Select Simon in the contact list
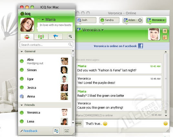The image size is (173, 137). pos(45,70)
